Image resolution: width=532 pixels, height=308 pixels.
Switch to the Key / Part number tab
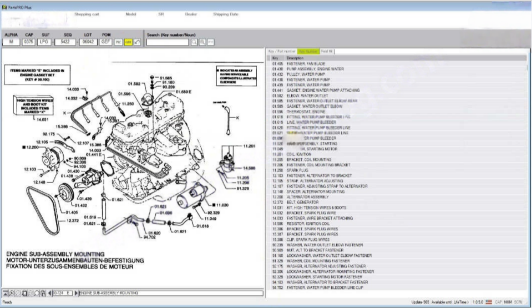pos(282,51)
